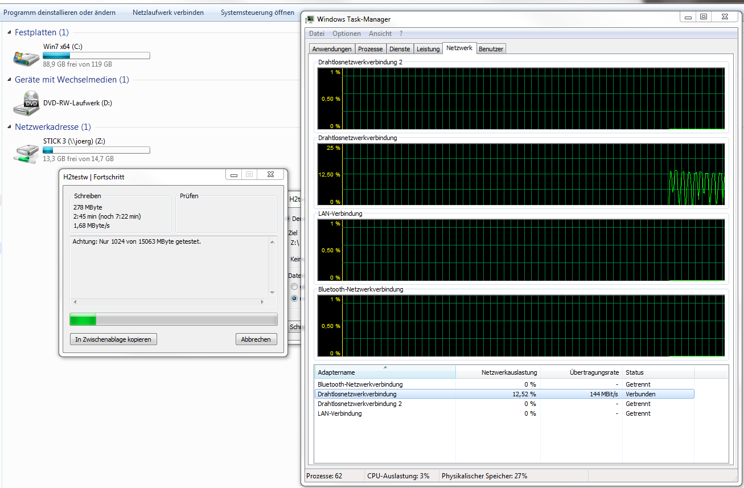Viewport: 744px width, 488px height.
Task: Click the 13,3 GB frei von 14,7 GB text
Action: 79,159
